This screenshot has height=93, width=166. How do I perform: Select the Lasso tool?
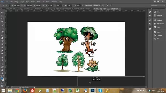(x=2, y=19)
